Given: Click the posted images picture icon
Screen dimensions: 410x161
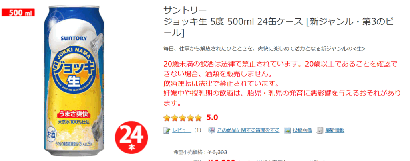Looking at the screenshot, I should [x=287, y=130].
